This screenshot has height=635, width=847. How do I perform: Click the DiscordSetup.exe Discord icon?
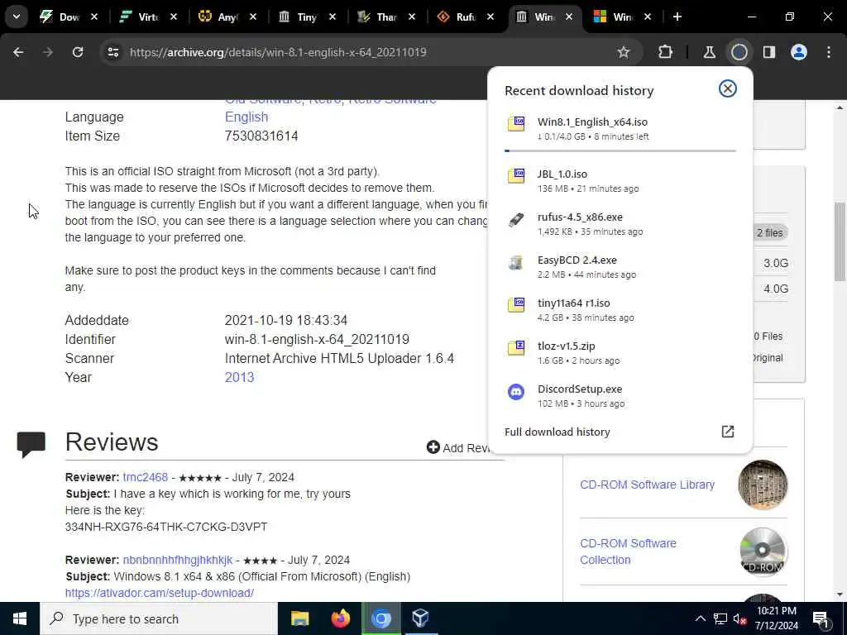click(516, 391)
